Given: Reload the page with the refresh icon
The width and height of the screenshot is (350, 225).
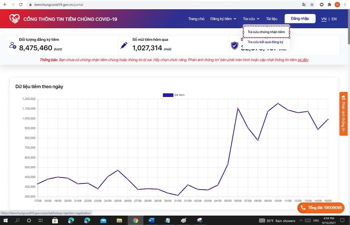Looking at the screenshot, I should pos(20,5).
